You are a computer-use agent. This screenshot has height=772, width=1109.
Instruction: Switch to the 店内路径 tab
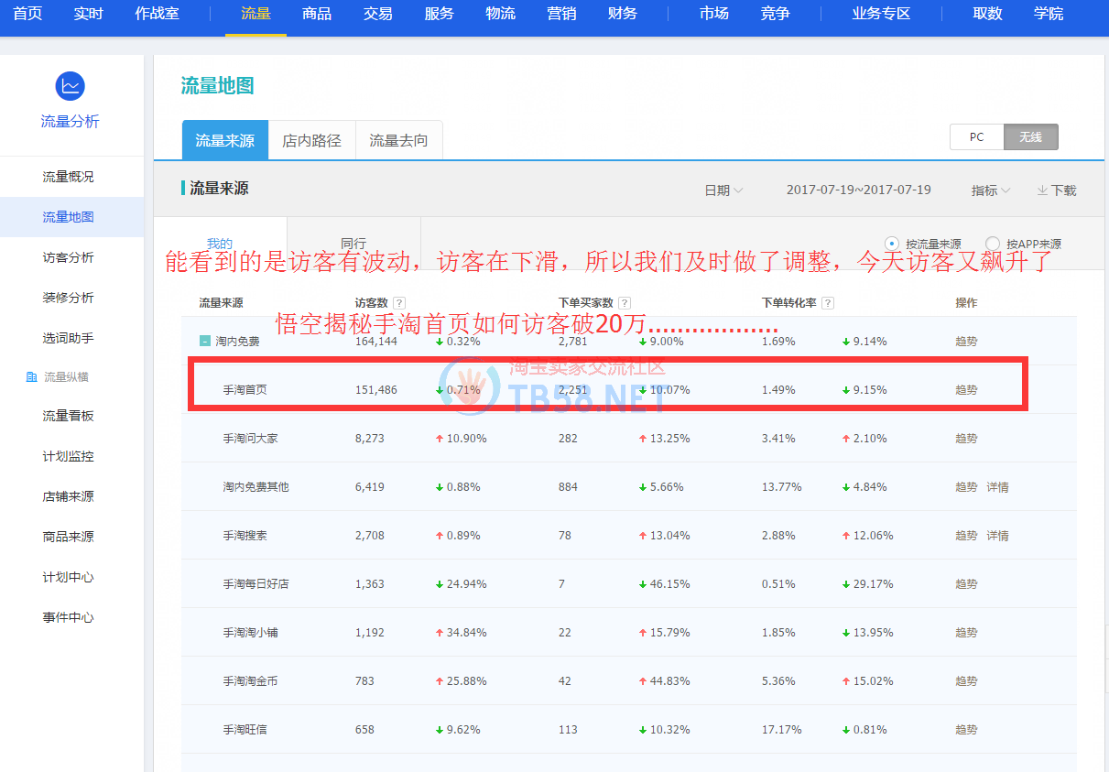[311, 141]
